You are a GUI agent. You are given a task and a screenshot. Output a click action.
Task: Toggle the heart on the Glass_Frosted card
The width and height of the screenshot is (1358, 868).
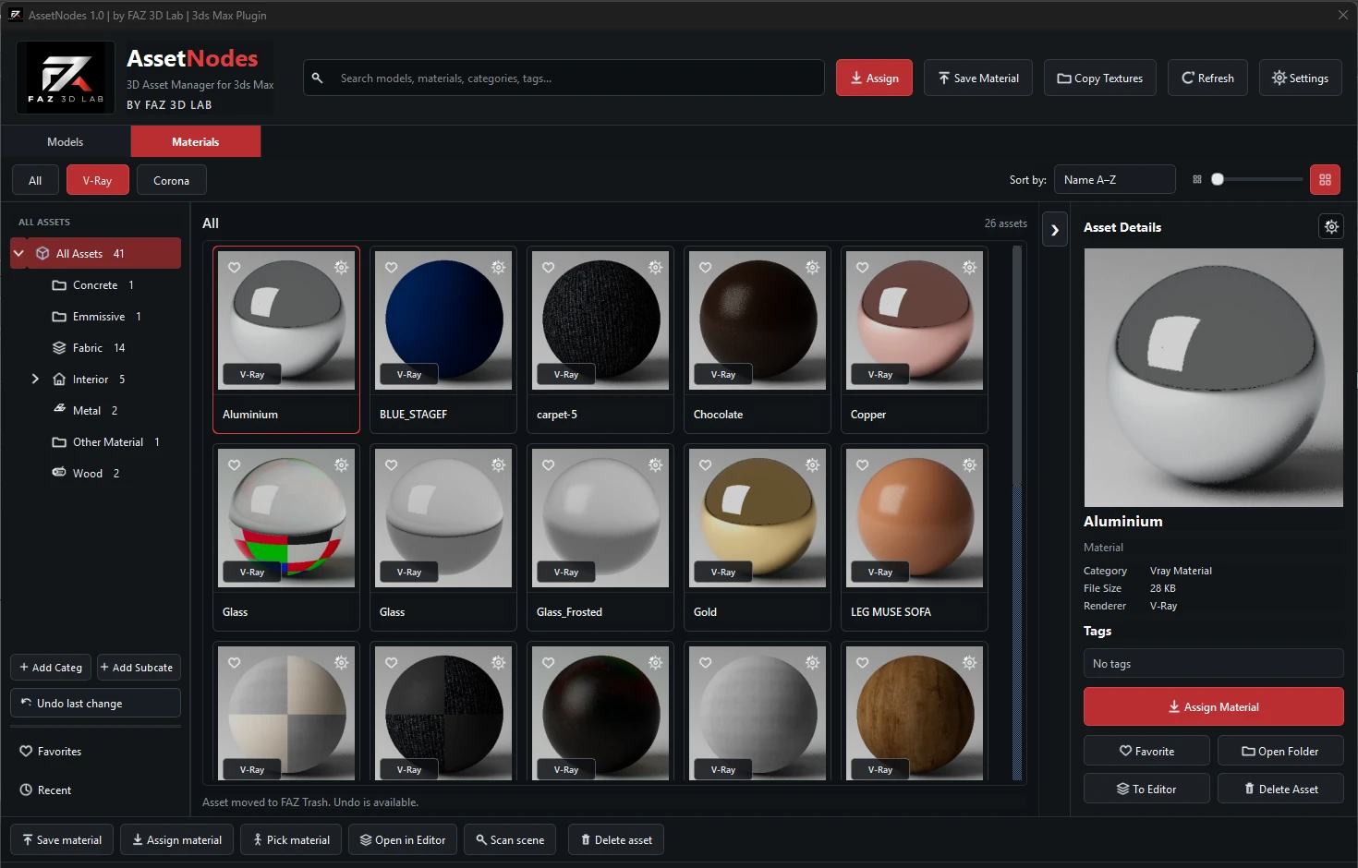coord(549,464)
